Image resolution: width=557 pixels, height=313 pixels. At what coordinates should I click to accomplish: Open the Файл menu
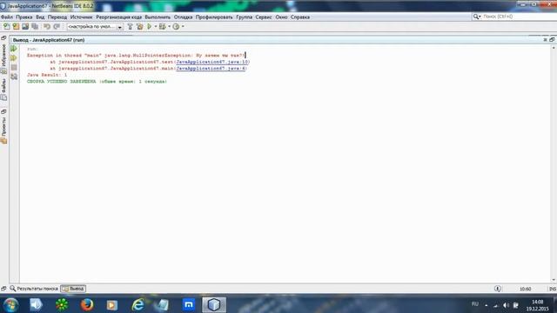click(7, 17)
